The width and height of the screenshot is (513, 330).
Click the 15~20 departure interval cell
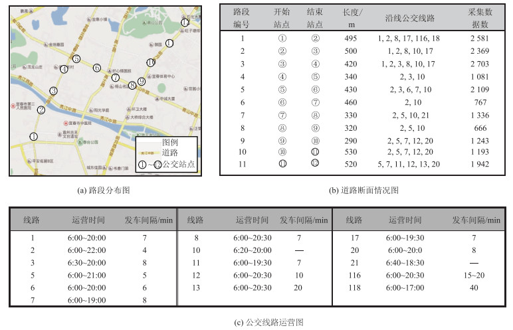click(x=476, y=275)
